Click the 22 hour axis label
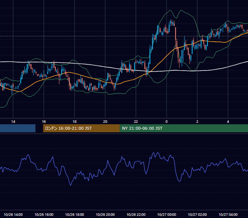Viewport: 248px width, 218px height. coord(136,121)
